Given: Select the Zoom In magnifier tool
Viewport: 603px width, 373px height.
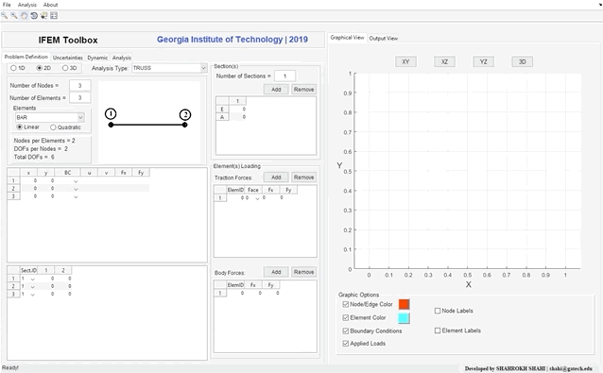Looking at the screenshot, I should (4, 16).
